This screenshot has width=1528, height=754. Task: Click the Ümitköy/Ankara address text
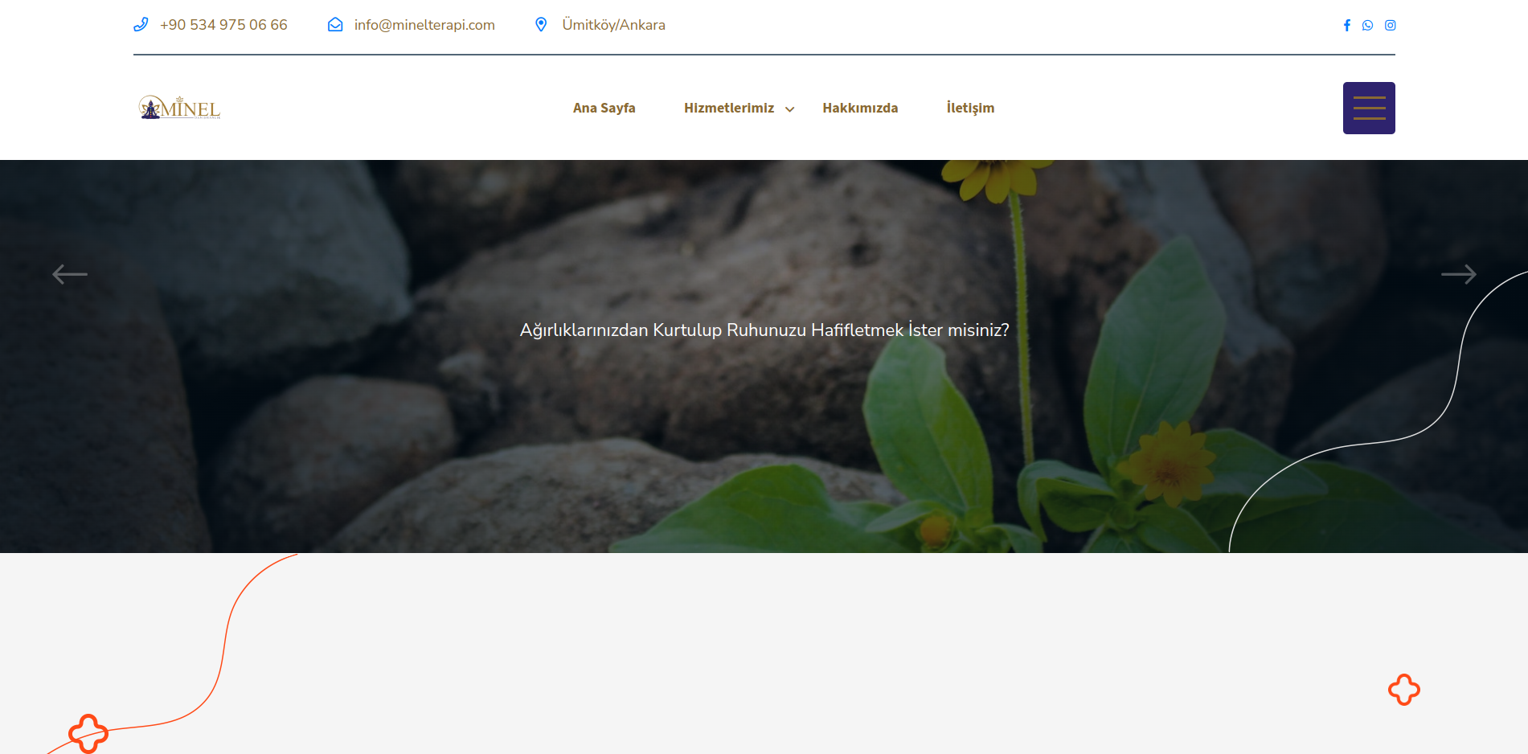613,25
